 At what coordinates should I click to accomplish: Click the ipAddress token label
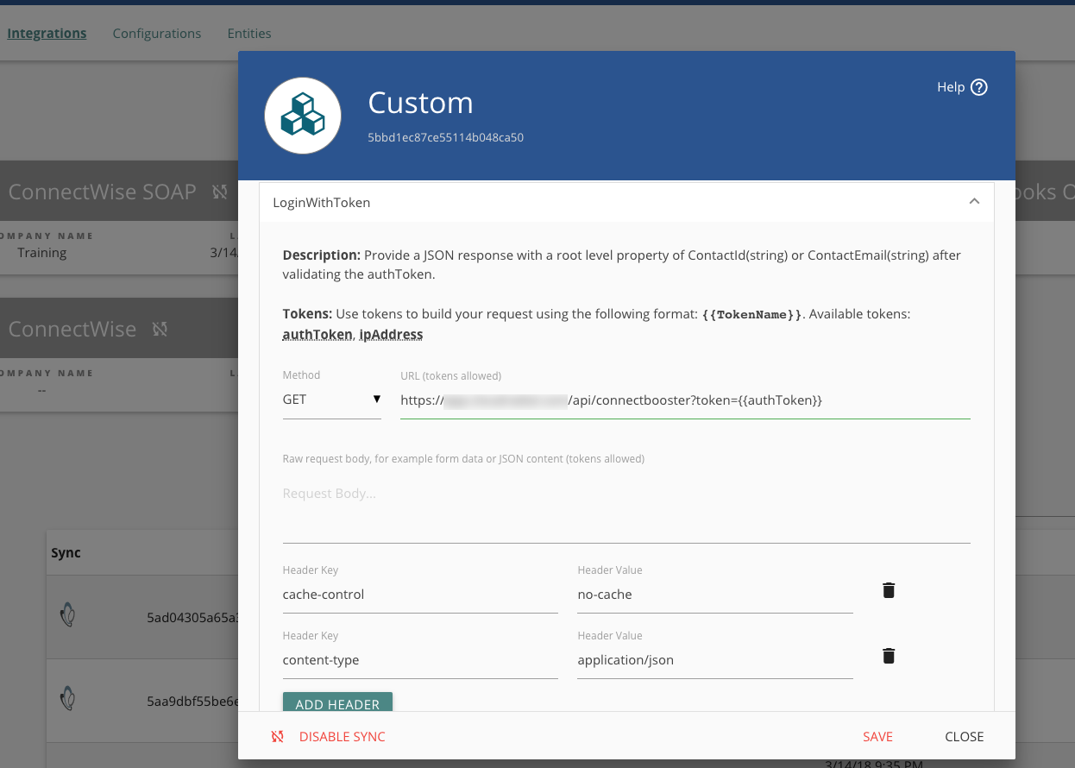point(391,335)
